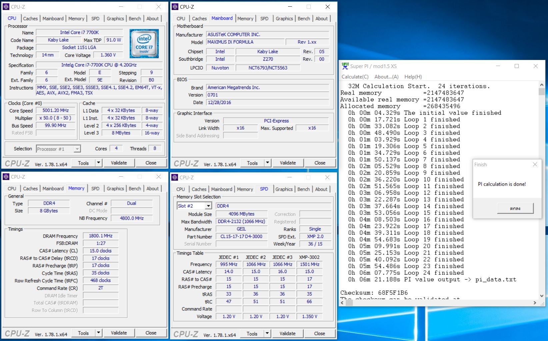Click Close button in Mainboard window
Screen dimensions: 548x341
320,163
